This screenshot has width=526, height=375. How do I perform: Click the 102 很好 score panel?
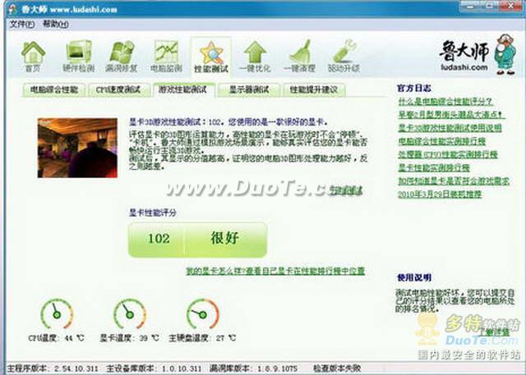(197, 240)
